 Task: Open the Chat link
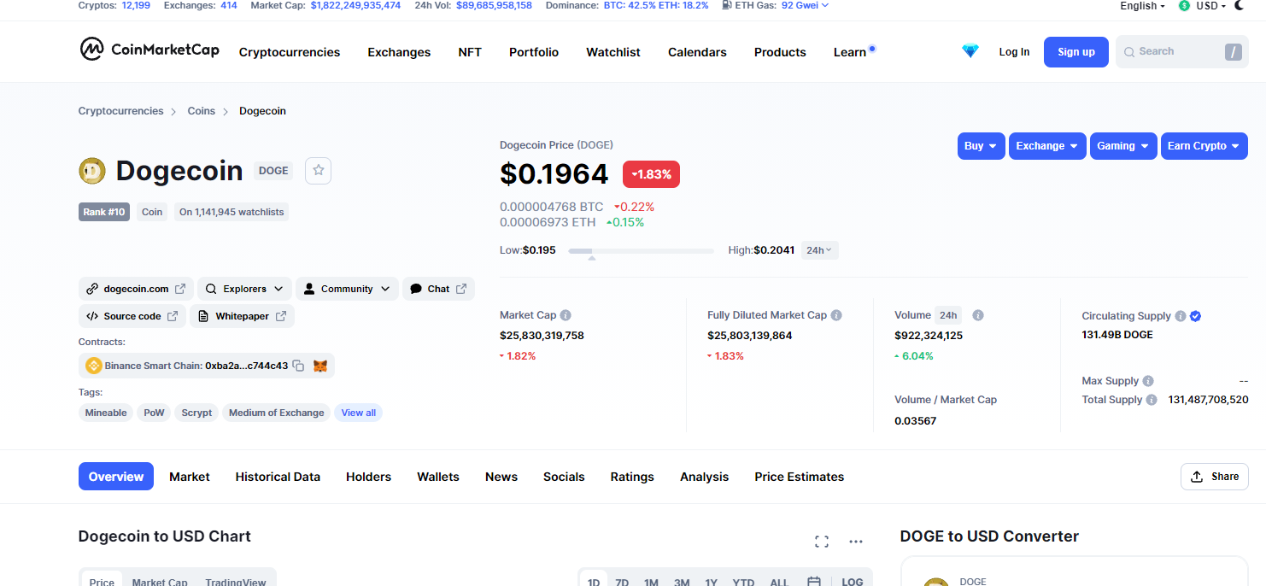click(438, 289)
